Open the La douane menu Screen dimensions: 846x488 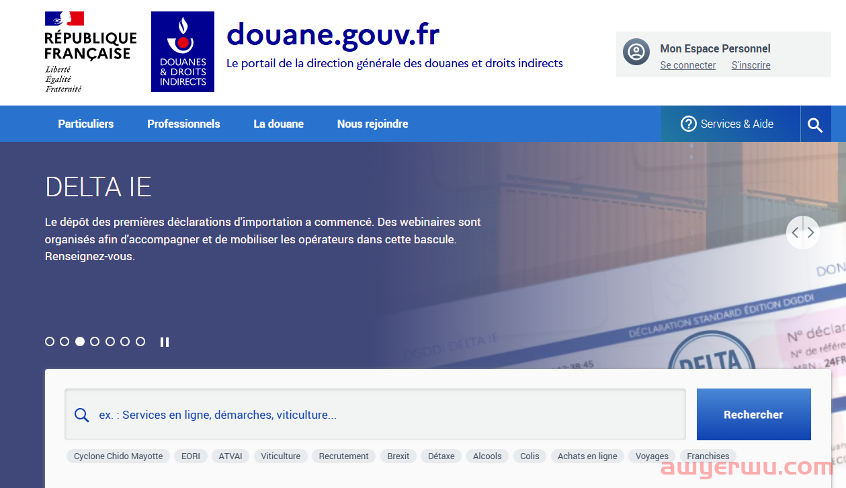(x=278, y=124)
